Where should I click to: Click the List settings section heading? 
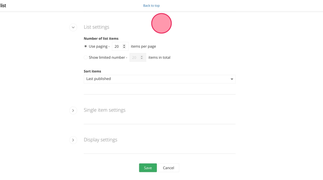[x=96, y=27]
